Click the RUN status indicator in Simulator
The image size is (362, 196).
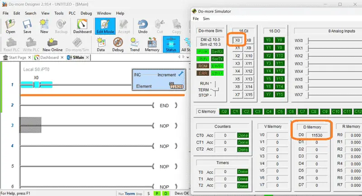pos(203,59)
